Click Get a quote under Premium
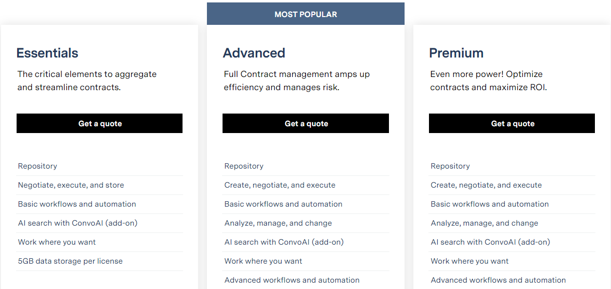611x289 pixels. pyautogui.click(x=511, y=123)
